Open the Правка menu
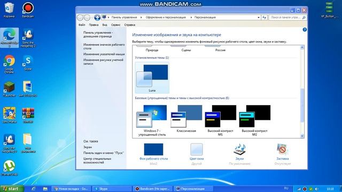Image resolution: width=342 pixels, height=192 pixels. (94, 25)
